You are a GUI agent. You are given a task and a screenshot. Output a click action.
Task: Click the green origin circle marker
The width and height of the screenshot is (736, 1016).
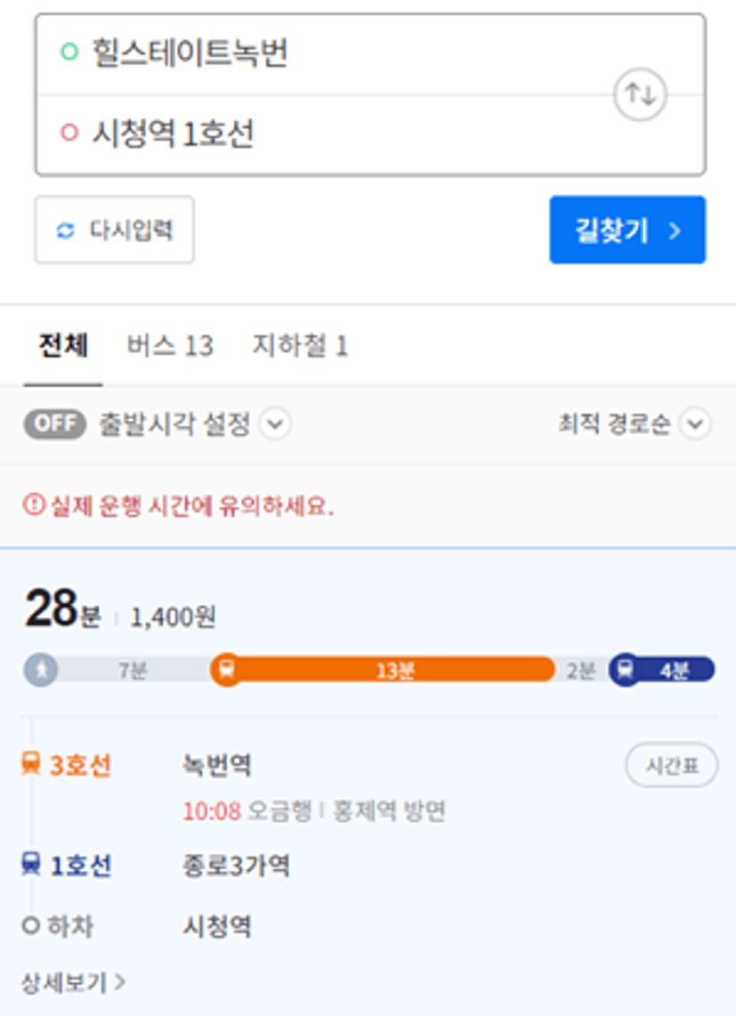[69, 52]
